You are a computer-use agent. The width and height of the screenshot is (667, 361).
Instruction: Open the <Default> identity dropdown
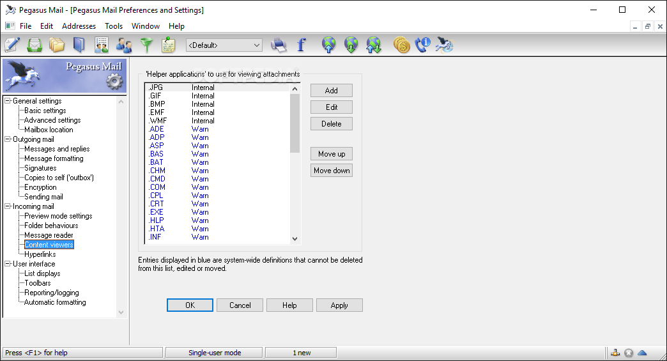(x=224, y=45)
